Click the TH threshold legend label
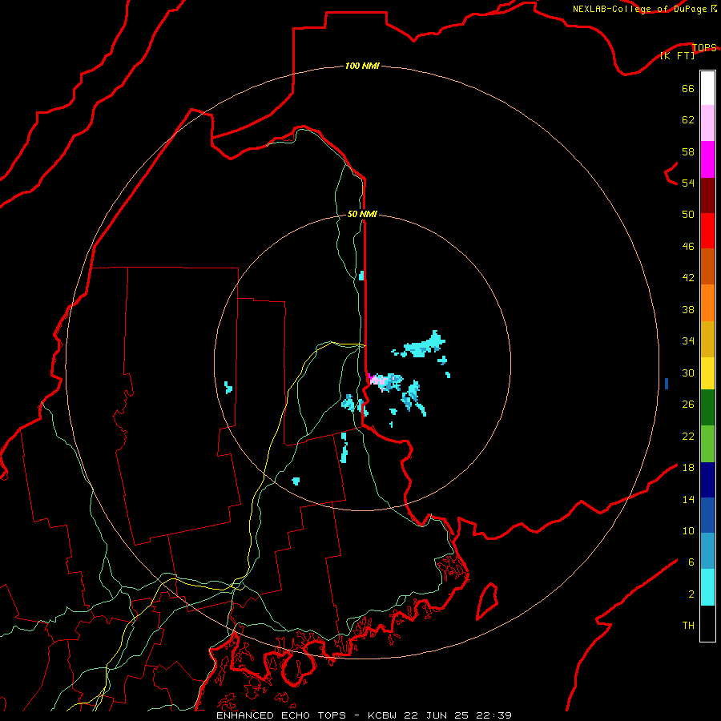The image size is (721, 721). coord(688,626)
